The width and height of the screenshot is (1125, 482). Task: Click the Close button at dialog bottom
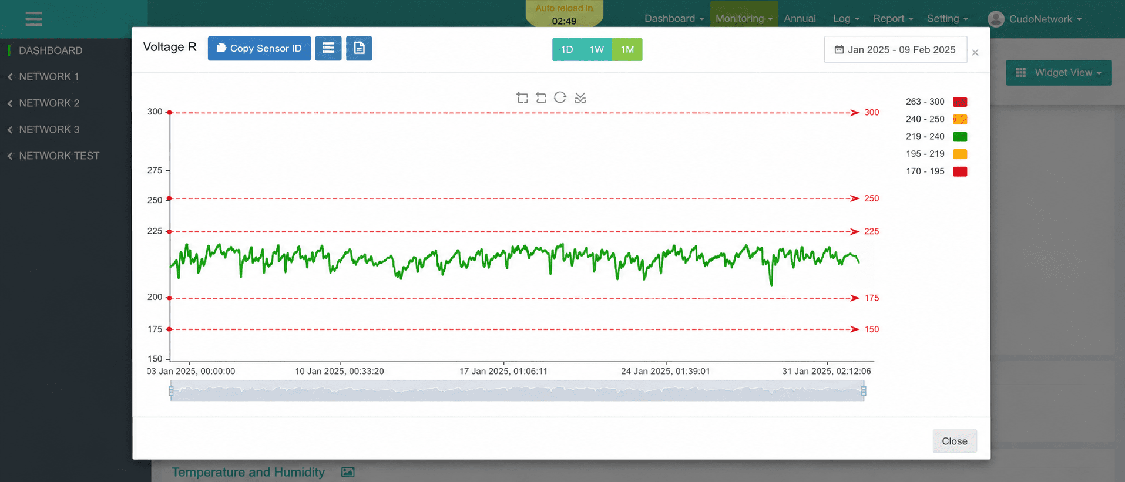955,441
